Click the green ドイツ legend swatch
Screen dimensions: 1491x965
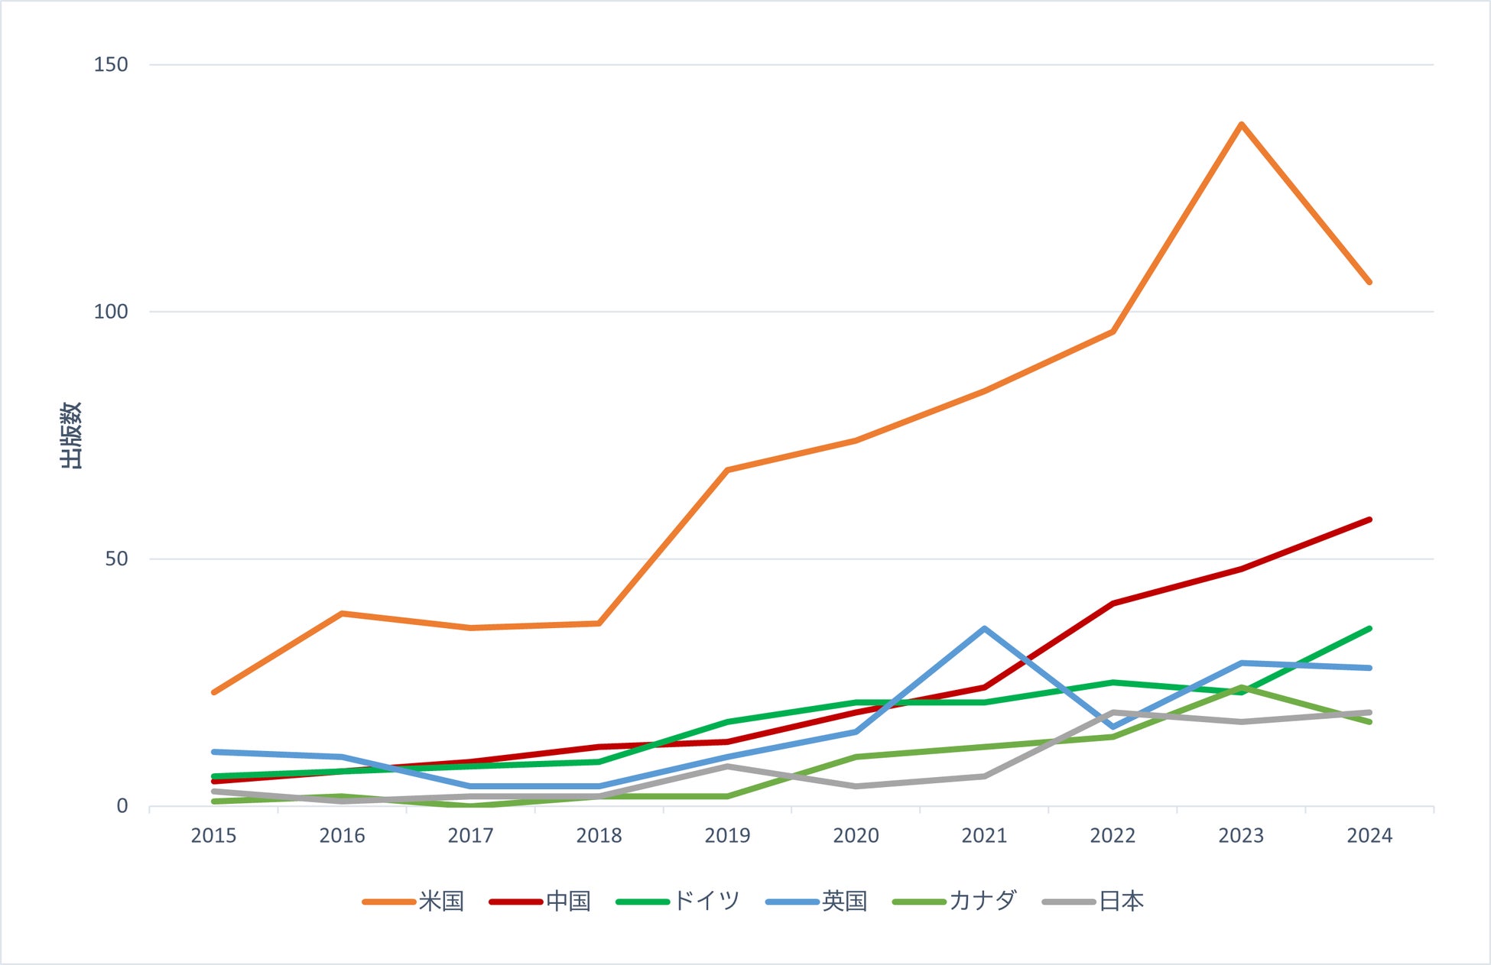642,902
